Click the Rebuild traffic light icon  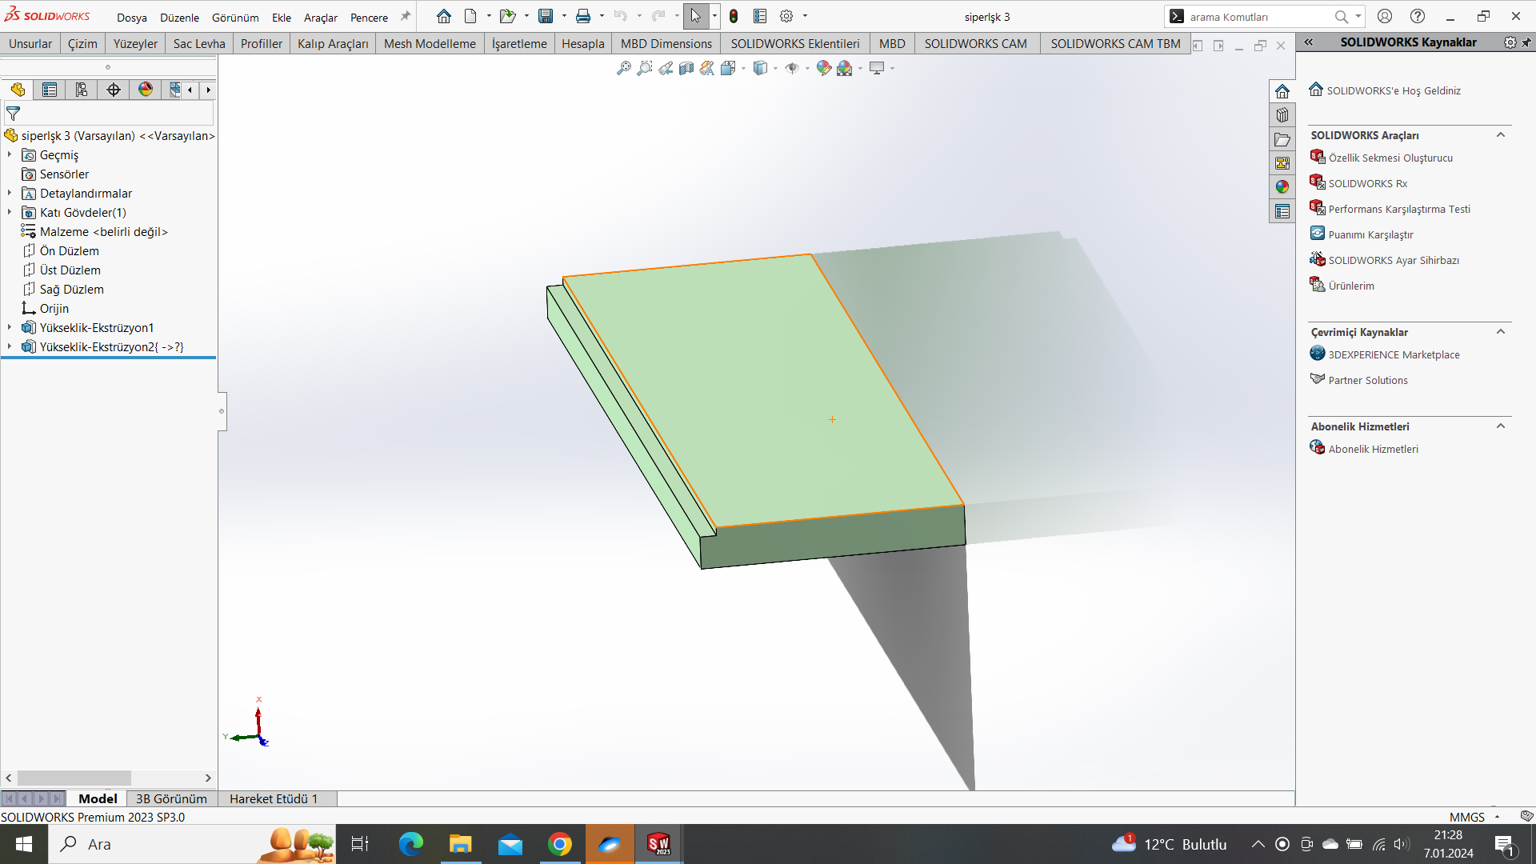point(733,16)
